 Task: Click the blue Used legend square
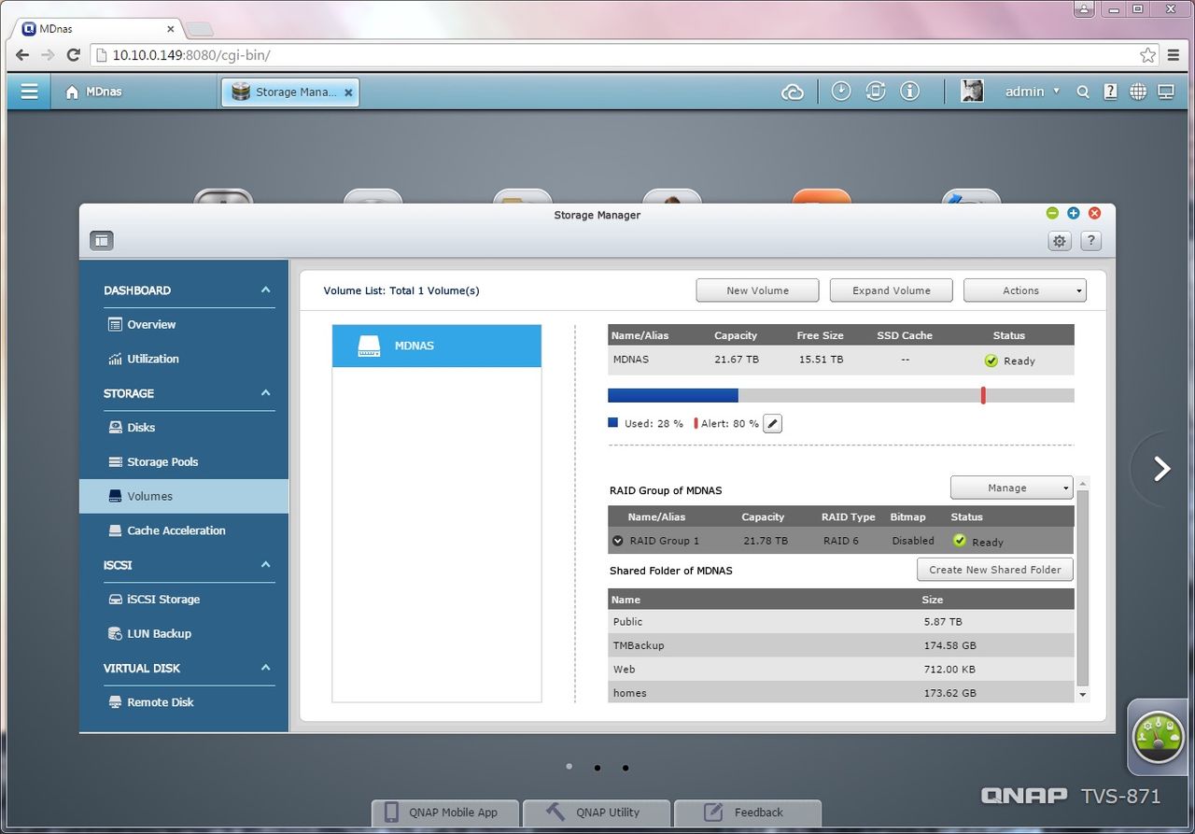pos(613,423)
